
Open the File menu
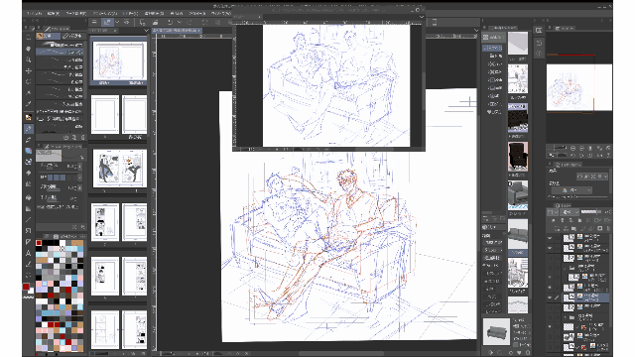(x=34, y=13)
